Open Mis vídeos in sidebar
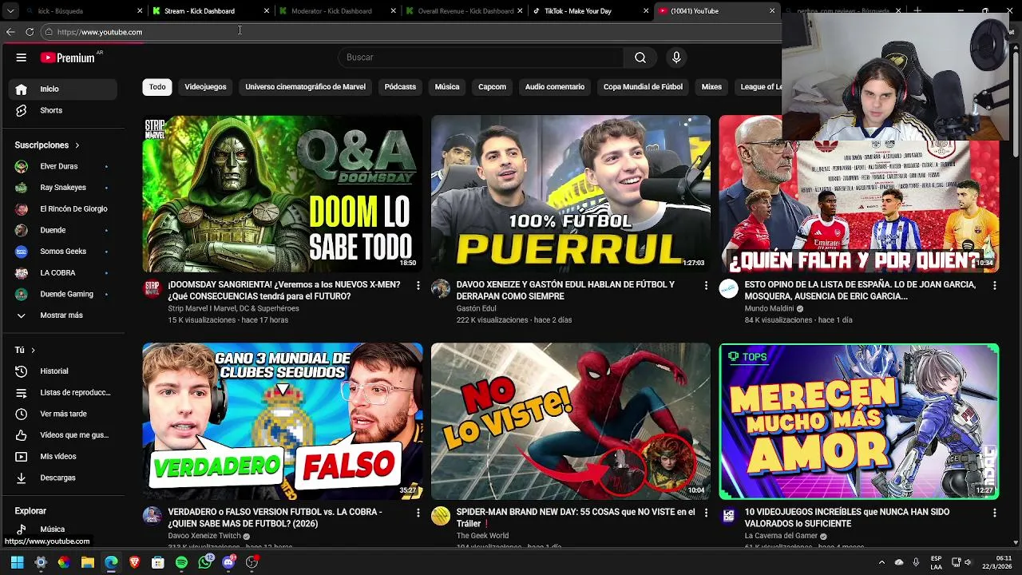 point(64,456)
